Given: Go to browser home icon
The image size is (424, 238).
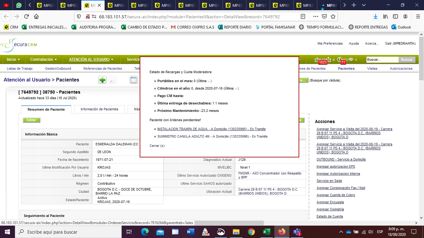Looking at the screenshot, I should point(36,16).
